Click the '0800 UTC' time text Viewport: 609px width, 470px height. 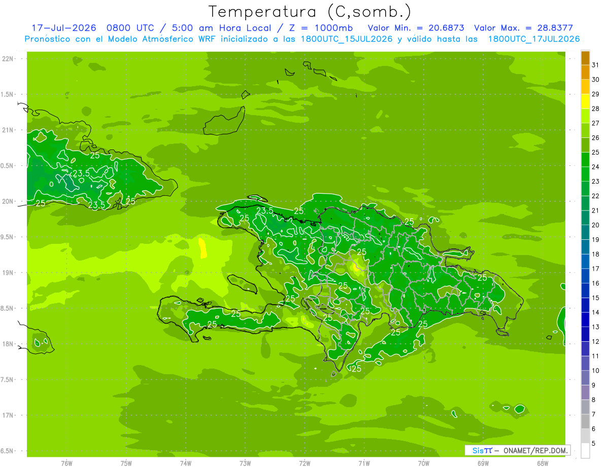[x=130, y=28]
